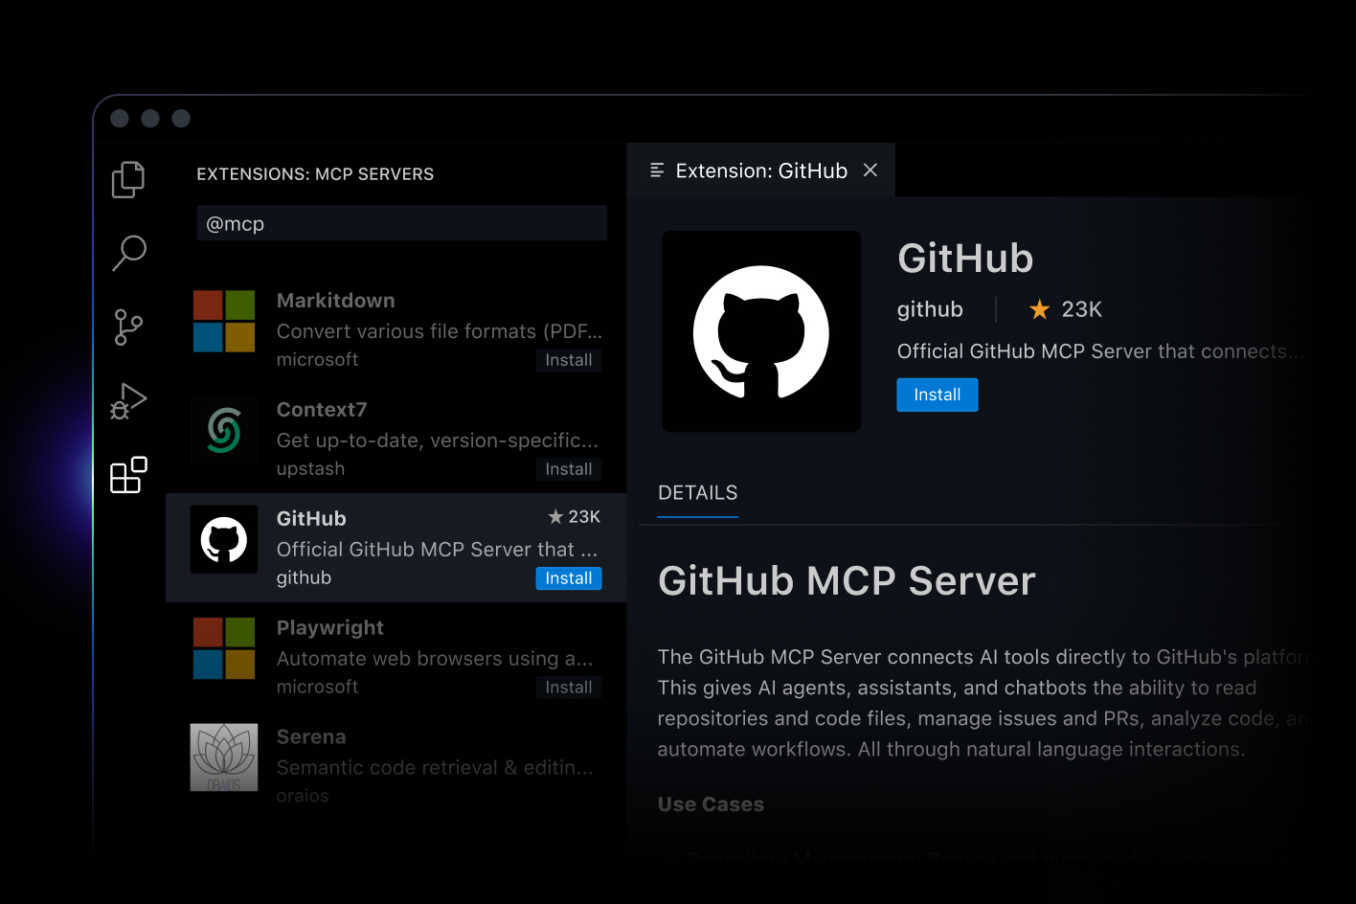Click the 'GitHub MCP Server' heading
Screen dimensions: 1356x904
(847, 581)
